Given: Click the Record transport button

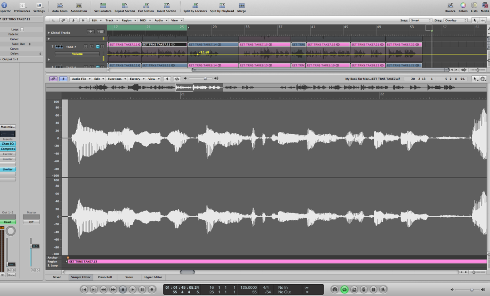Looking at the screenshot, I should point(152,290).
